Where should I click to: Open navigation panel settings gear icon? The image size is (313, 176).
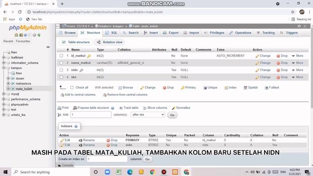click(x=34, y=35)
